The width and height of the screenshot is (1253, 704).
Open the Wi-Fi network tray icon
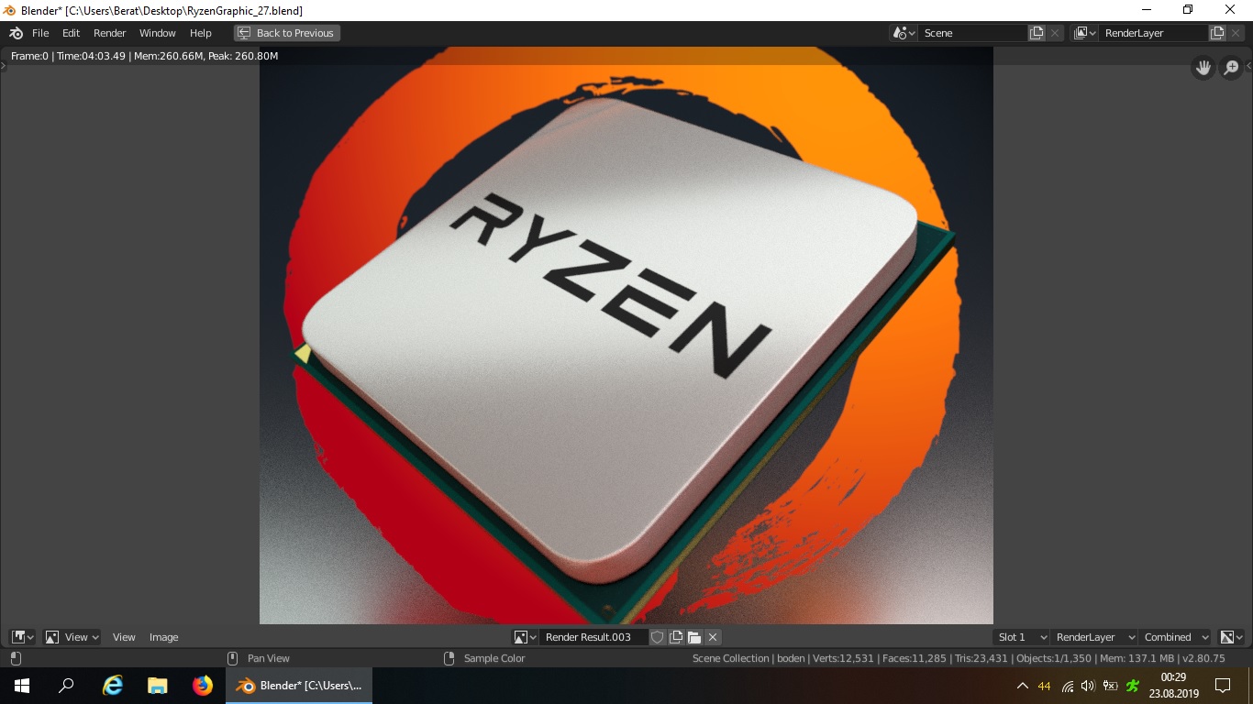(x=1068, y=686)
